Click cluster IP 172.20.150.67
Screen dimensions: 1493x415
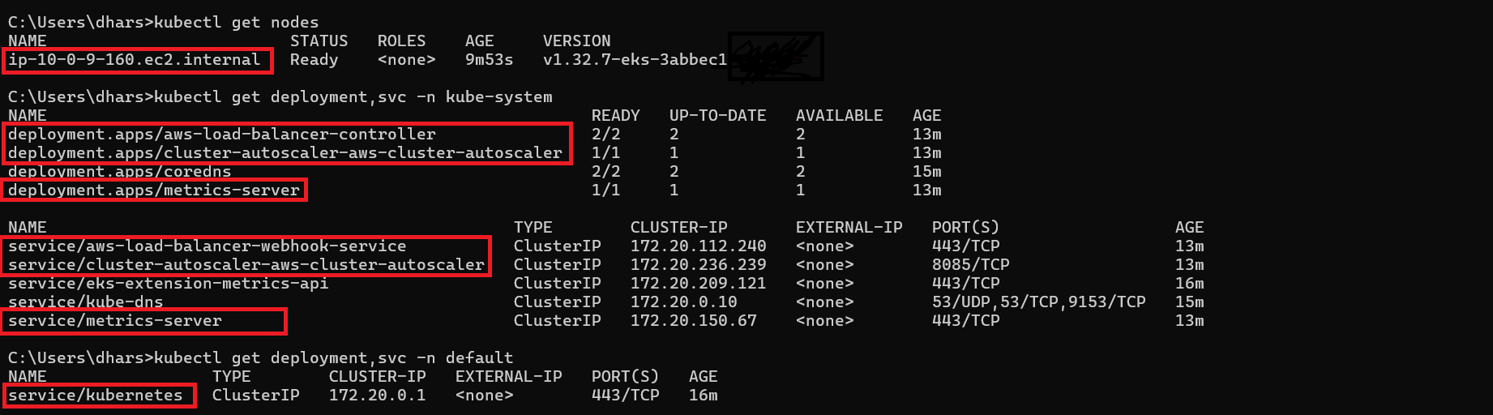click(693, 321)
